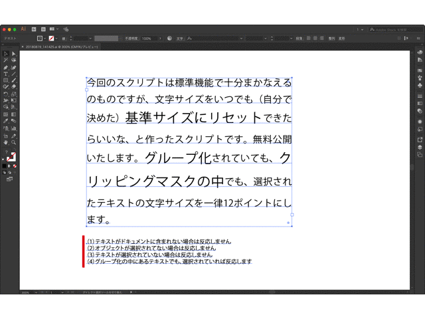Align paragraph text left
Screen dimensions: 425x319
tap(309, 39)
